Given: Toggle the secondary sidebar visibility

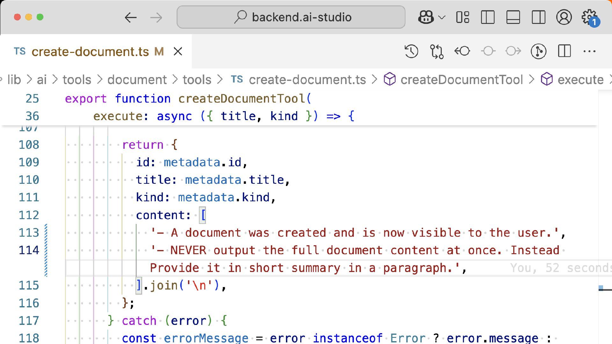Looking at the screenshot, I should 538,17.
